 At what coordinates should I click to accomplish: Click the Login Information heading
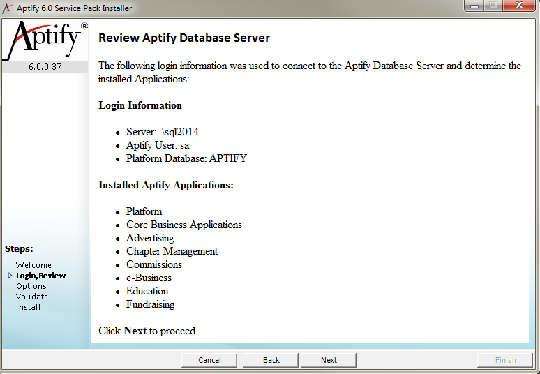click(140, 105)
